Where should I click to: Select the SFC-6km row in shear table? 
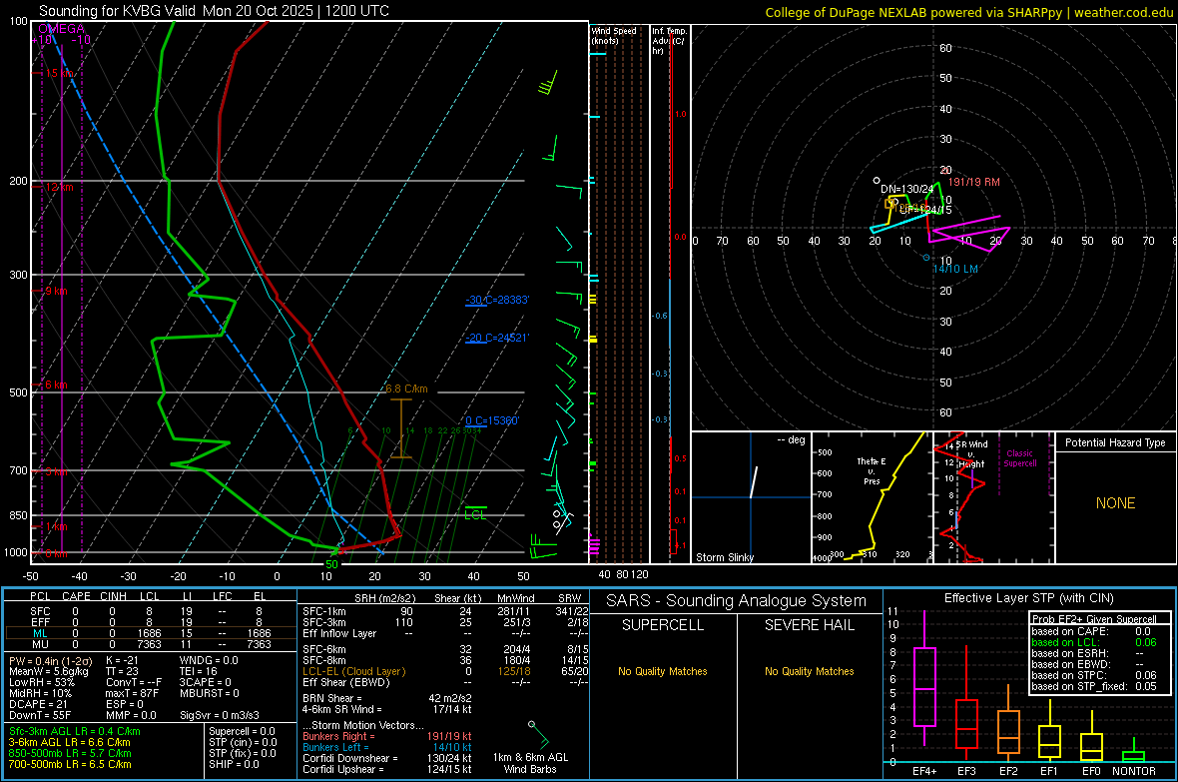tap(445, 649)
